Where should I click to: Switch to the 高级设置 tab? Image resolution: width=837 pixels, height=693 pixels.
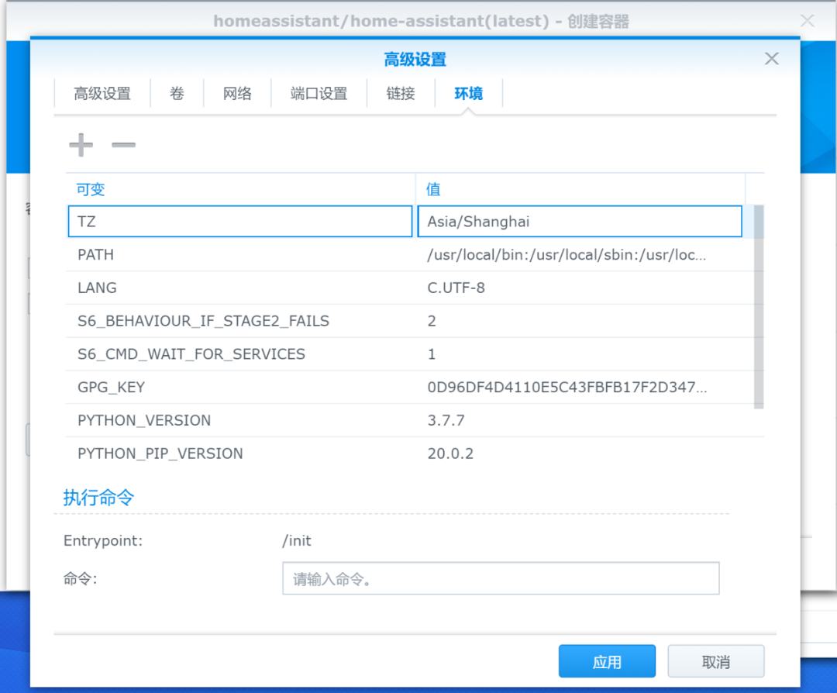coord(102,94)
